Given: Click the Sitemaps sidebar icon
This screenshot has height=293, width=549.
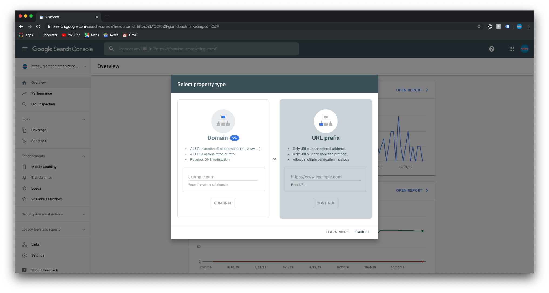Looking at the screenshot, I should pyautogui.click(x=24, y=141).
